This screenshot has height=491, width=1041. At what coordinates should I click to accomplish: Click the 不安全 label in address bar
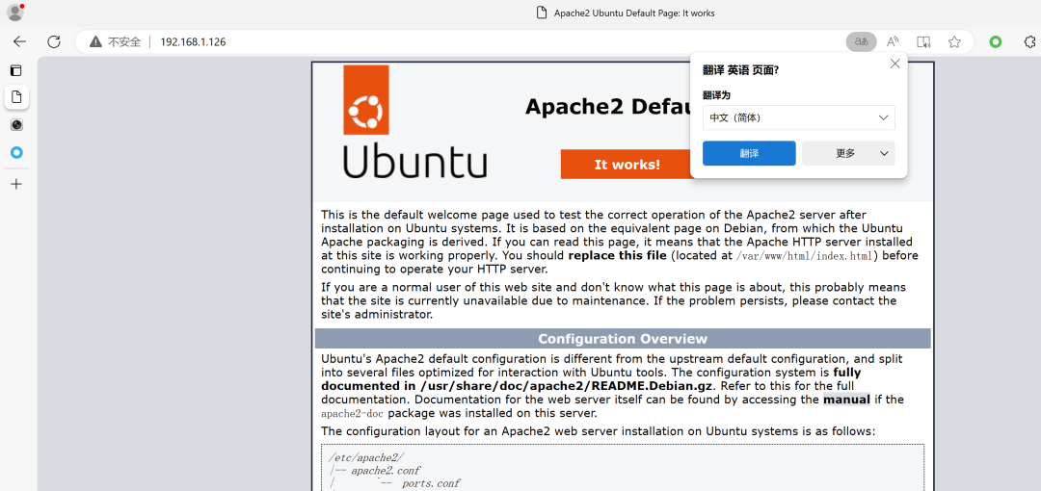click(124, 41)
